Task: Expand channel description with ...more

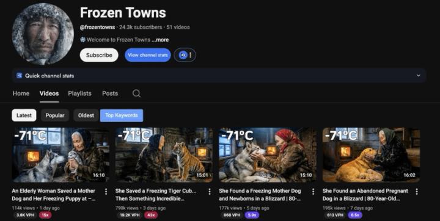Action: (x=160, y=40)
